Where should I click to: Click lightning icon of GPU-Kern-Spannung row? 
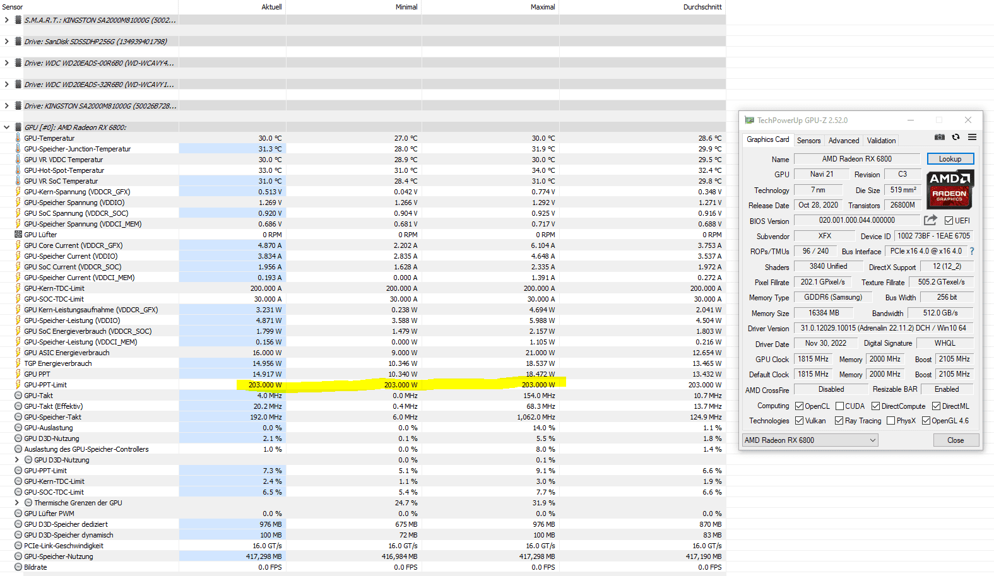click(18, 192)
